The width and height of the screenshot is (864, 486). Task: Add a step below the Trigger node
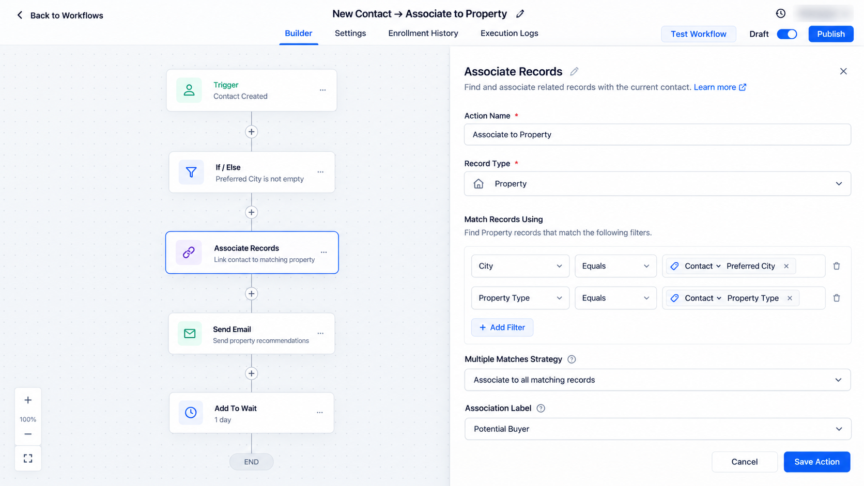[252, 132]
